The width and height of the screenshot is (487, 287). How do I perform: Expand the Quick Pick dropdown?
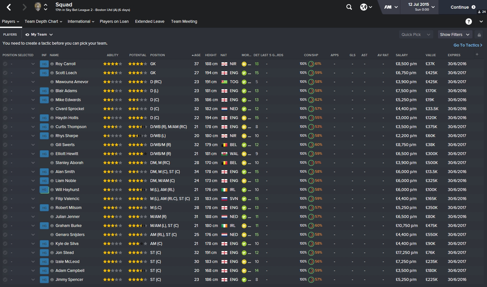pyautogui.click(x=415, y=35)
